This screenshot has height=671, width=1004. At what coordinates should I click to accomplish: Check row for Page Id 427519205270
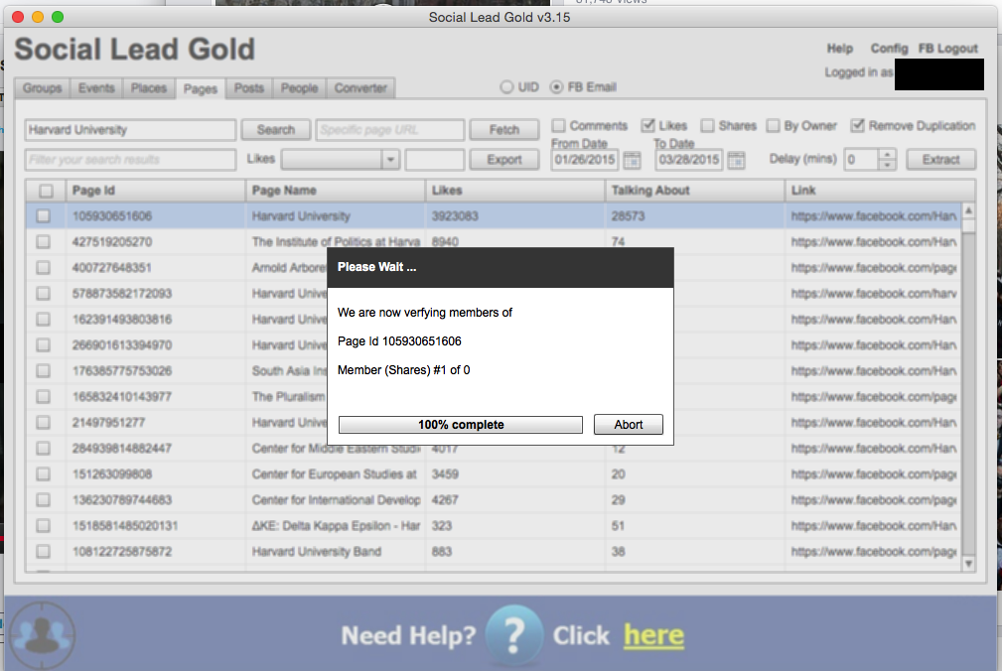click(x=43, y=242)
